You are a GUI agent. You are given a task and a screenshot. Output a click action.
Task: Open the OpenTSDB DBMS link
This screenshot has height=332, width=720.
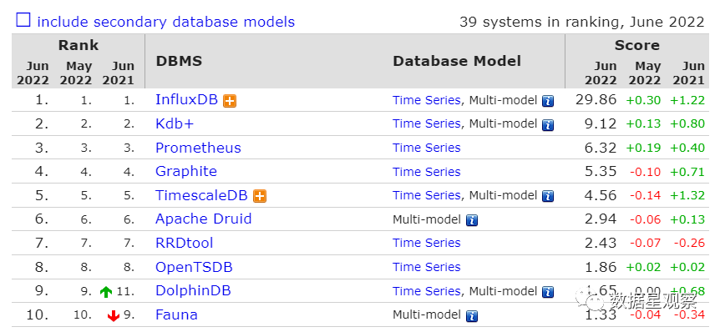[194, 267]
